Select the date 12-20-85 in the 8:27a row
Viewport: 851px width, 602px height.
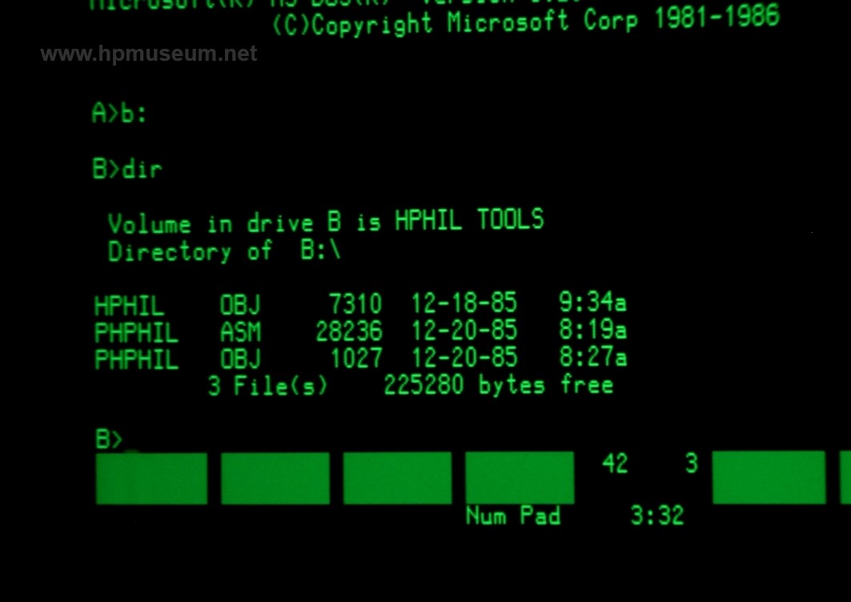(464, 357)
